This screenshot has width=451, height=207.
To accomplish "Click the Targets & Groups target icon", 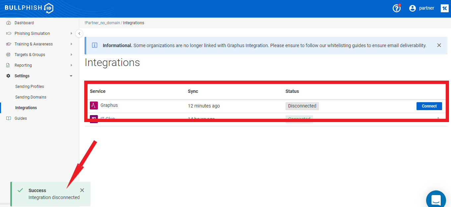I will pos(9,55).
